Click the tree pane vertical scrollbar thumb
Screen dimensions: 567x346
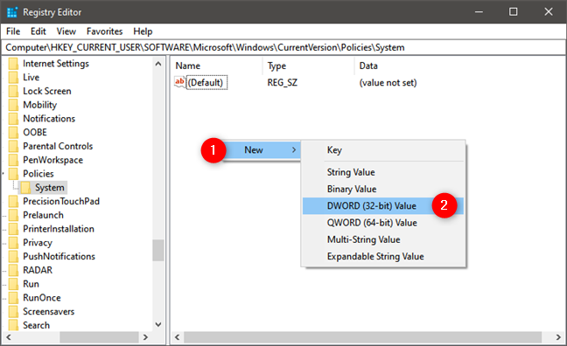(158, 250)
